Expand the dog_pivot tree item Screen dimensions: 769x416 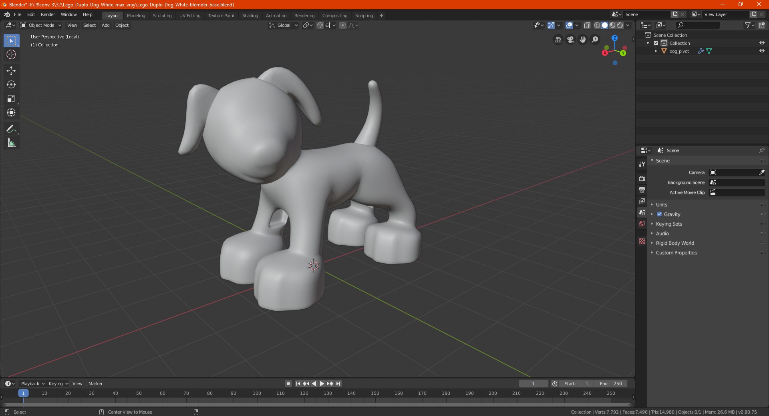pos(656,51)
